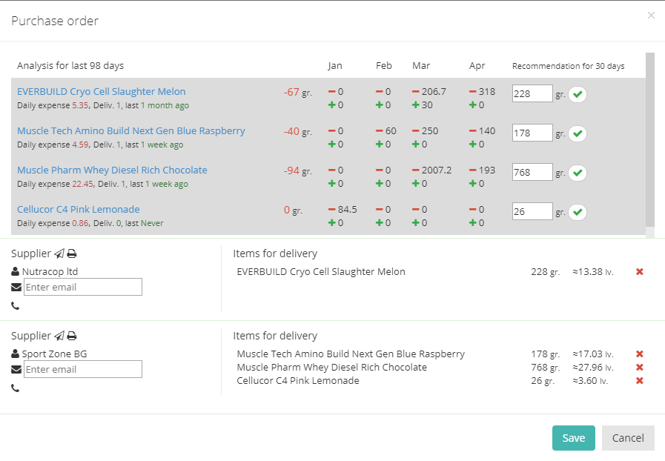The height and width of the screenshot is (461, 665).
Task: Click the -94 gr. stock value
Action: (298, 171)
